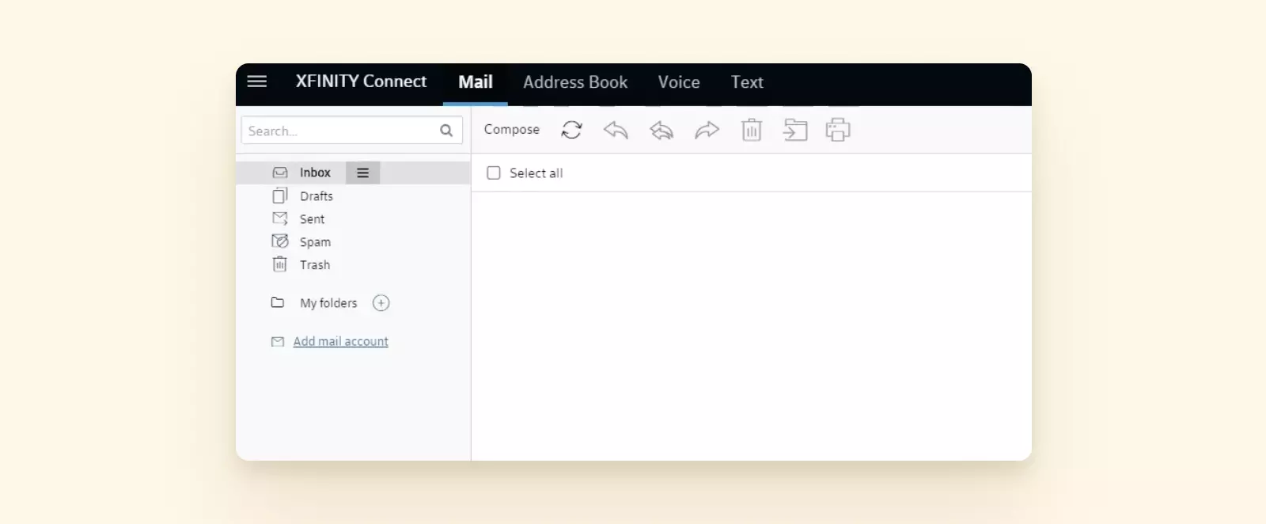Click the Select all label text
The height and width of the screenshot is (524, 1266).
click(x=536, y=173)
